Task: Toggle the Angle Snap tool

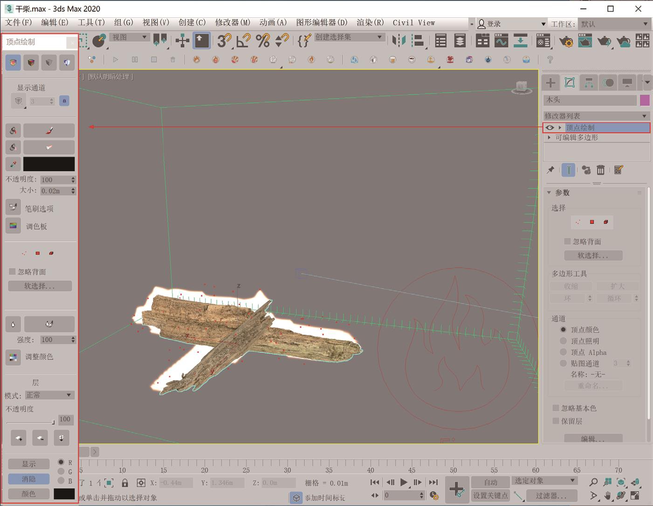Action: coord(243,41)
